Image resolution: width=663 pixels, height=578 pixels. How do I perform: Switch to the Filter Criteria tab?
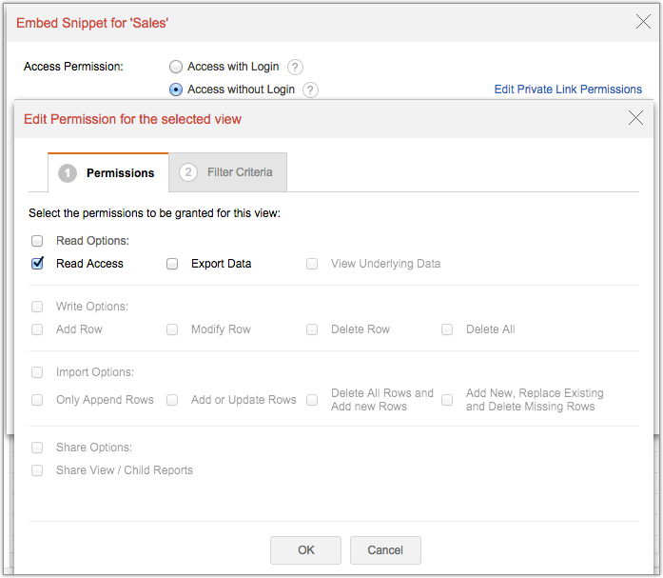228,172
